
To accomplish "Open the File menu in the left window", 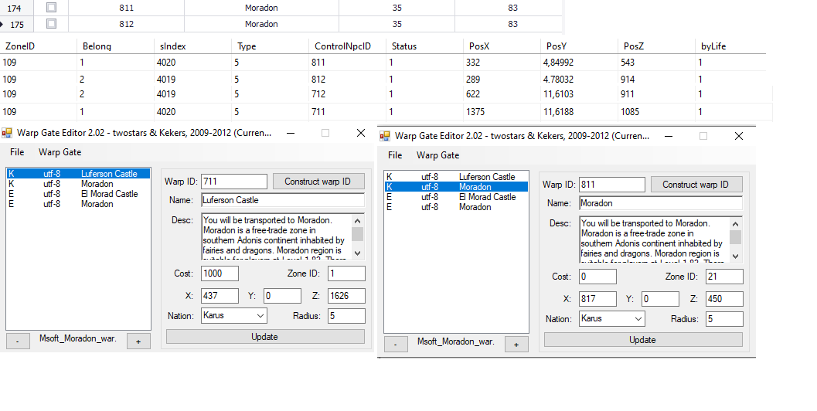I will (17, 152).
